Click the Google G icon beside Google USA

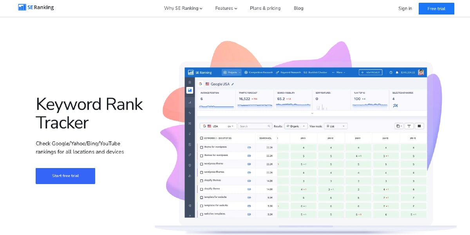point(201,84)
